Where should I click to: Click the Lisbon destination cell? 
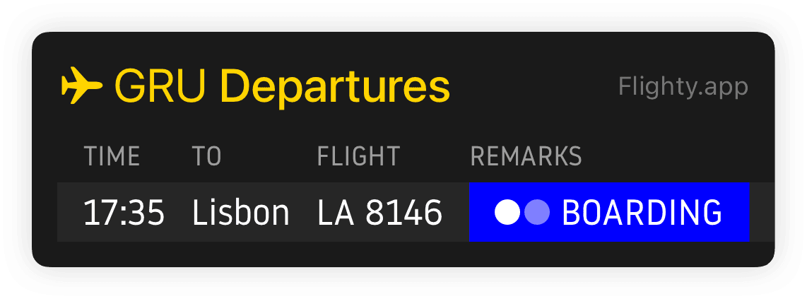(x=240, y=212)
